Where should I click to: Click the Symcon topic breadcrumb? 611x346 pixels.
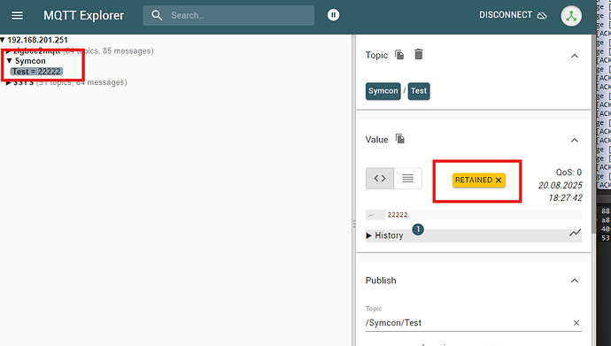(383, 91)
